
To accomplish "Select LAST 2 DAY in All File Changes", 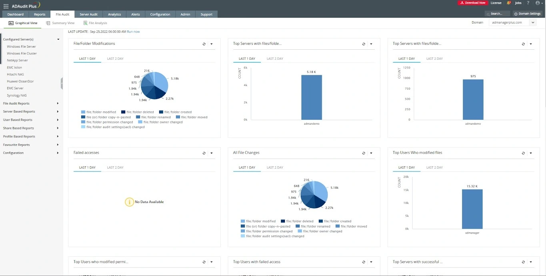I will click(275, 167).
